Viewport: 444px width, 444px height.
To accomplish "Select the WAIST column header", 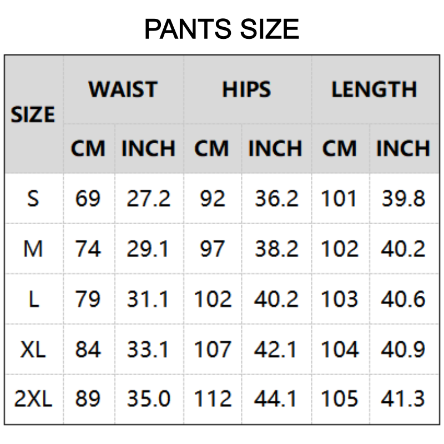I will coord(123,90).
